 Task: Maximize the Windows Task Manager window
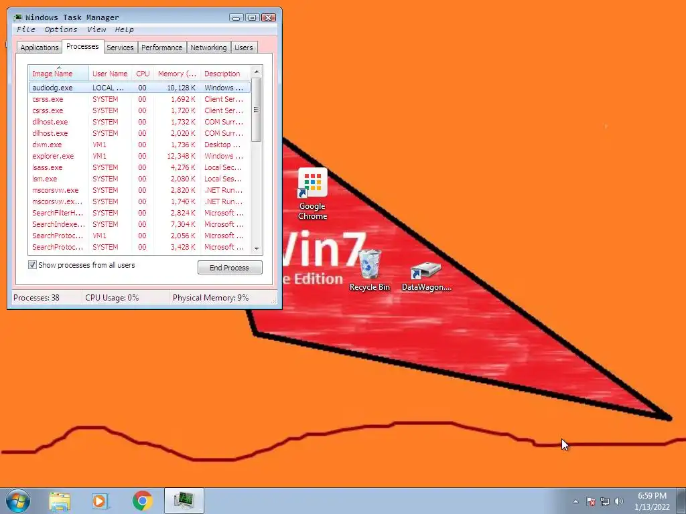point(252,17)
